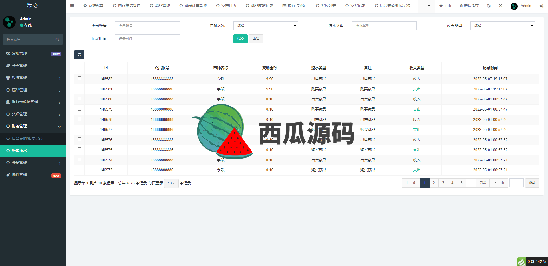Screen dimensions: 548x266
Task: Open the top-right settings cogs icon
Action: [541, 6]
